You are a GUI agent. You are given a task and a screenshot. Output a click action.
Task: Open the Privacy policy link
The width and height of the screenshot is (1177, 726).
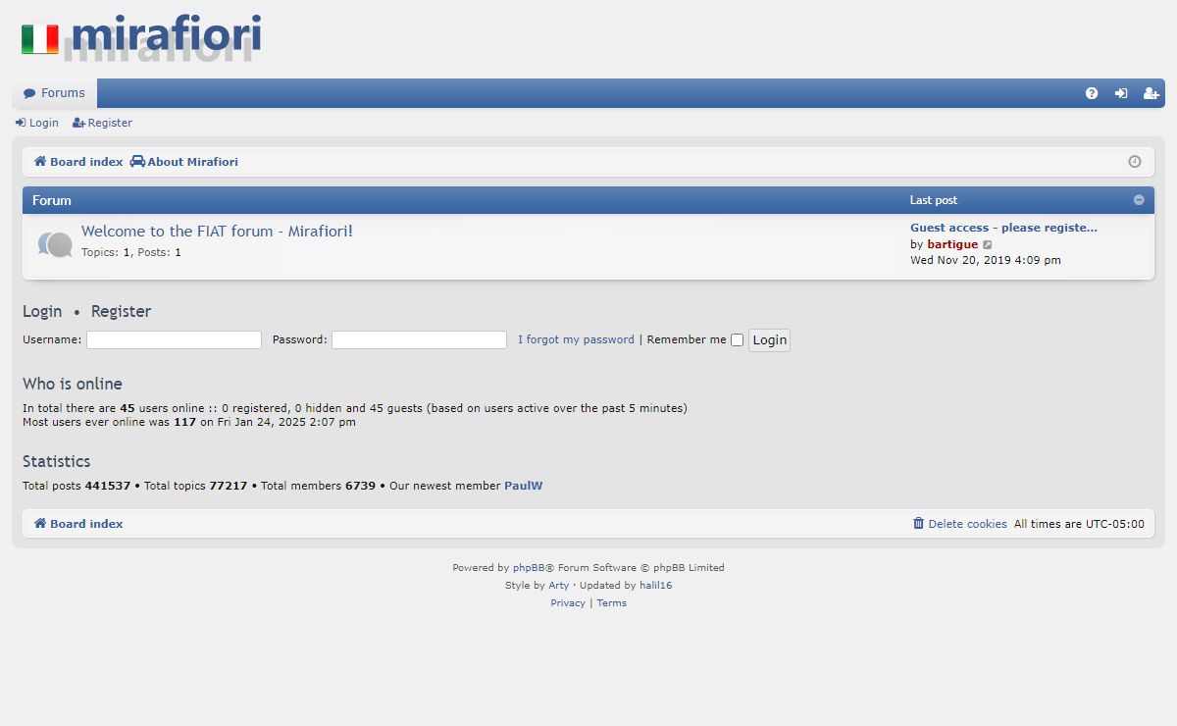point(568,602)
